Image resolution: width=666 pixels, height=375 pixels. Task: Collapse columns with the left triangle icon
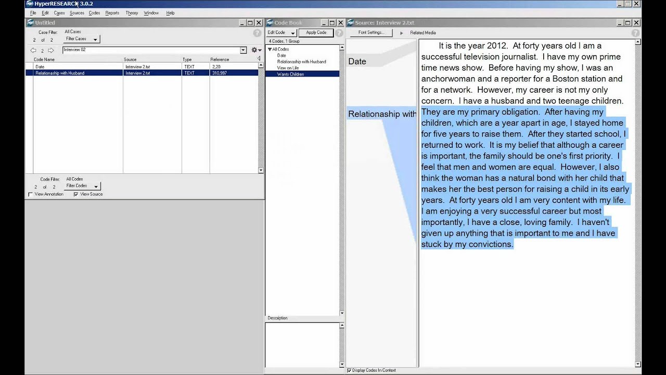[x=259, y=59]
